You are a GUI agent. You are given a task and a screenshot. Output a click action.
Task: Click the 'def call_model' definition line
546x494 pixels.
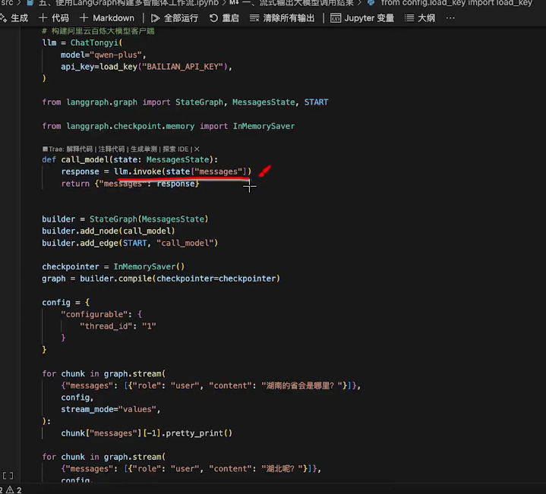(130, 159)
